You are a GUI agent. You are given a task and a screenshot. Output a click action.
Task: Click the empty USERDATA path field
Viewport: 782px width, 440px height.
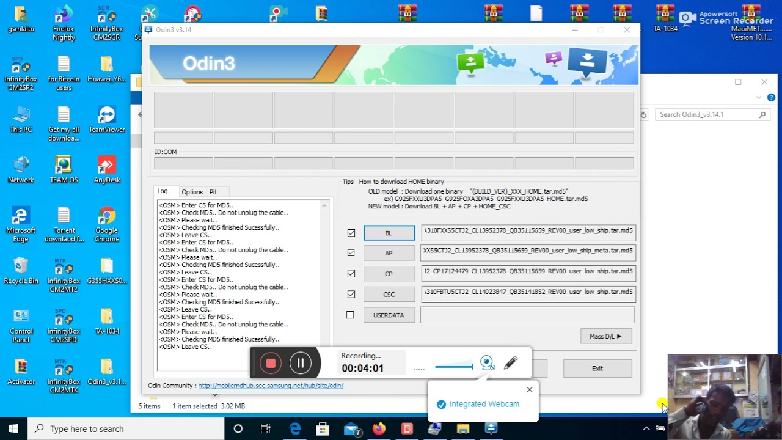pyautogui.click(x=528, y=315)
